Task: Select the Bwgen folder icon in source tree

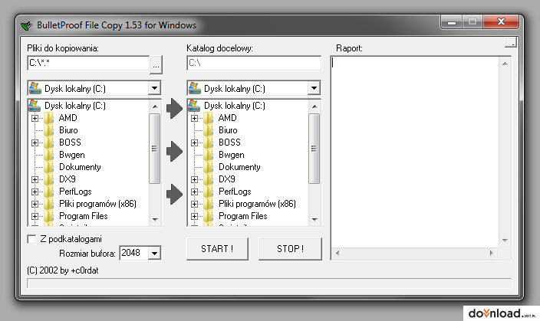Action: pos(48,155)
